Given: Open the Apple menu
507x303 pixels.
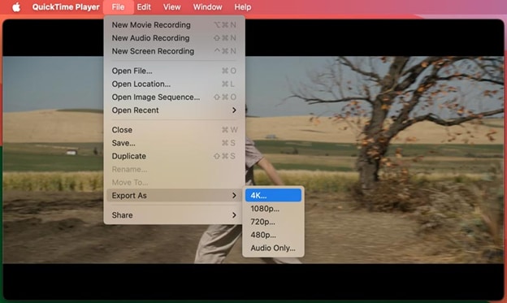Looking at the screenshot, I should tap(16, 7).
